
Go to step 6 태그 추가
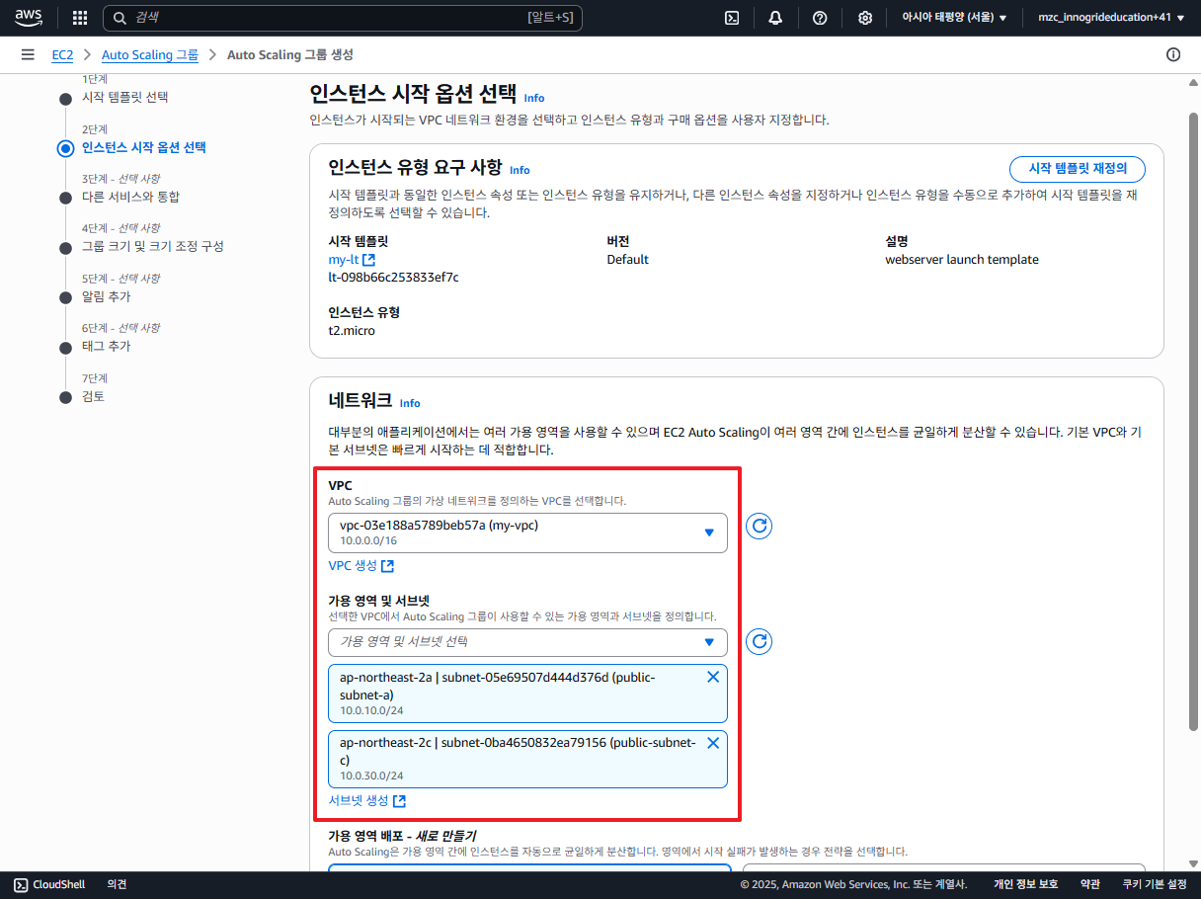click(107, 346)
